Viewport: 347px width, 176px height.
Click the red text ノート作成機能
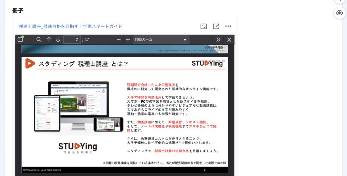[x=153, y=126]
